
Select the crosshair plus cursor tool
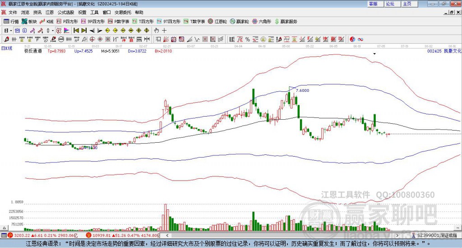(164, 31)
